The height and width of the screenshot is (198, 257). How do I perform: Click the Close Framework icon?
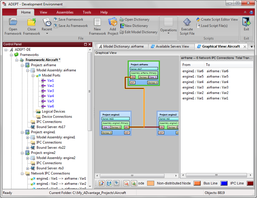pyautogui.click(x=31, y=22)
